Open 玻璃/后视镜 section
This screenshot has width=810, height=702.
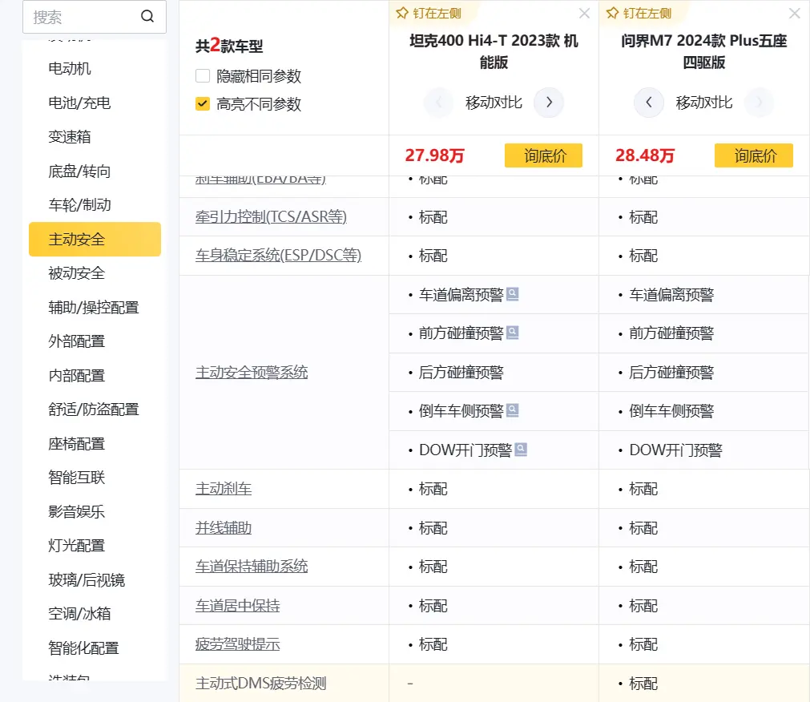point(87,580)
